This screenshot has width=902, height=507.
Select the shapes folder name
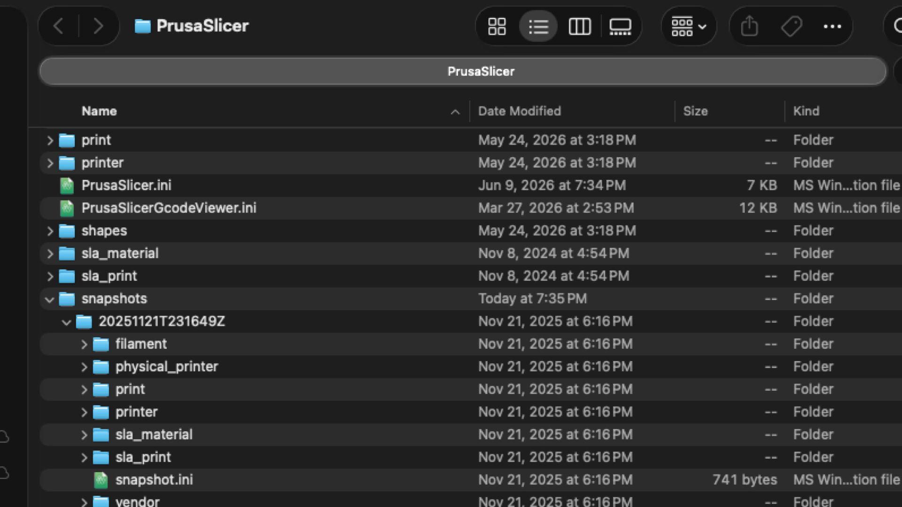pos(104,231)
